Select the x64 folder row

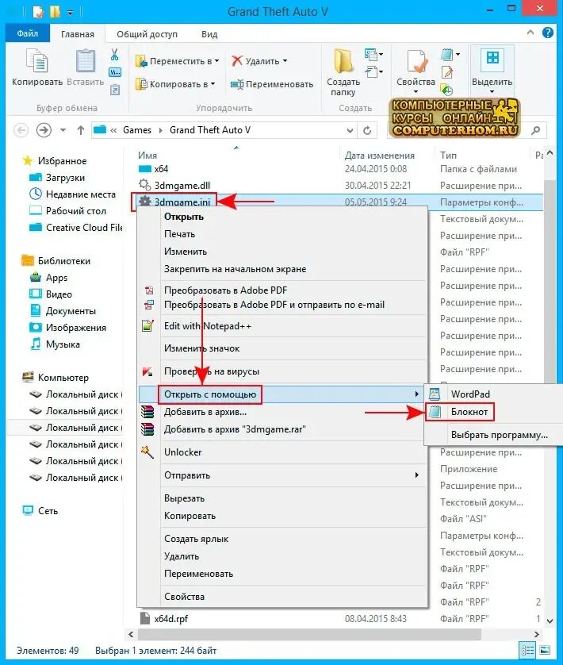[x=339, y=169]
